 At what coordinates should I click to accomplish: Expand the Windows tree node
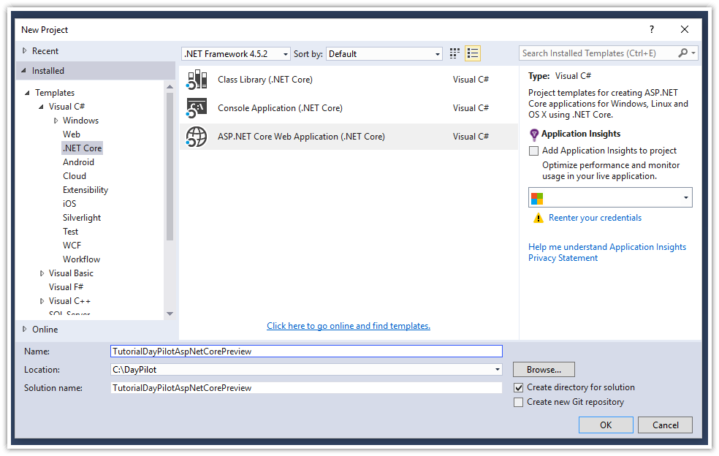pos(56,121)
